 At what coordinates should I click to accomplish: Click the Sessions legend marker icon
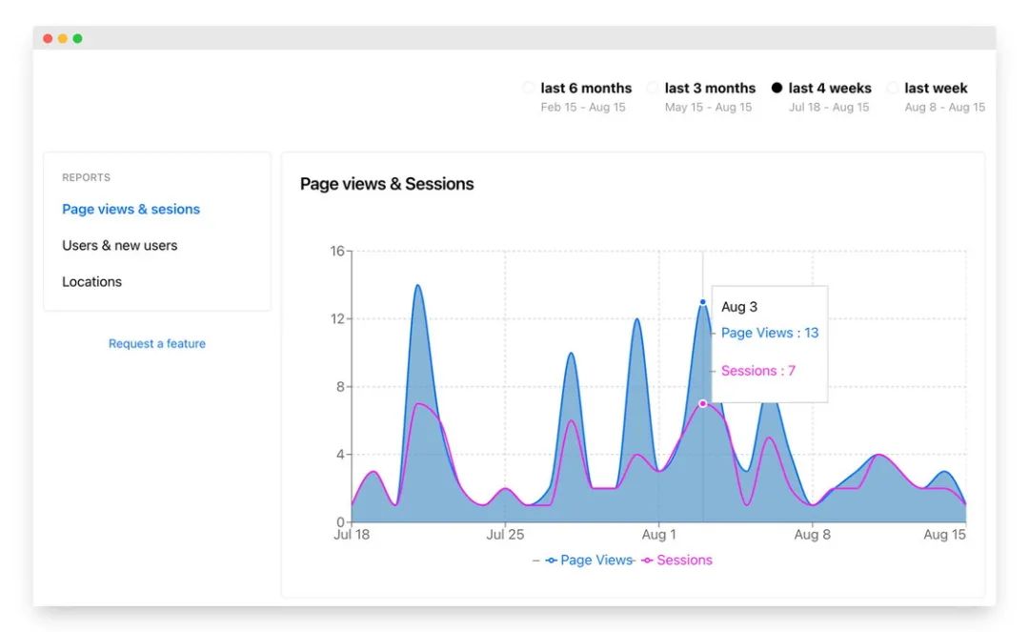647,561
